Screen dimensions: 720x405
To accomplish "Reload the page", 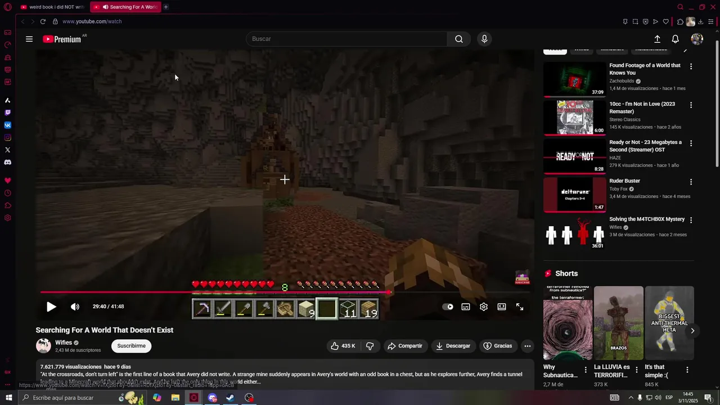I will [43, 21].
